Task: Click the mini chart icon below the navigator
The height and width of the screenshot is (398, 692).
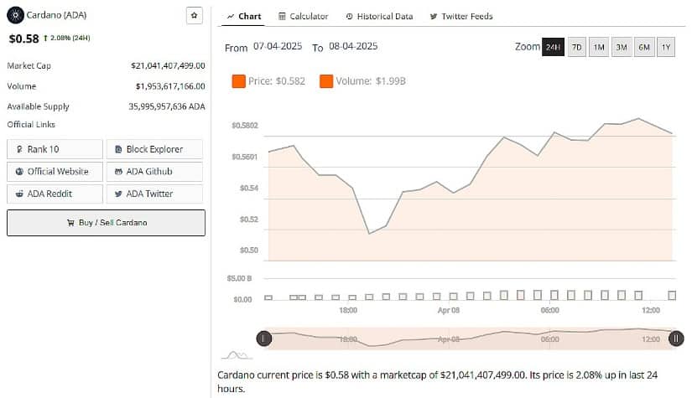Action: (236, 354)
